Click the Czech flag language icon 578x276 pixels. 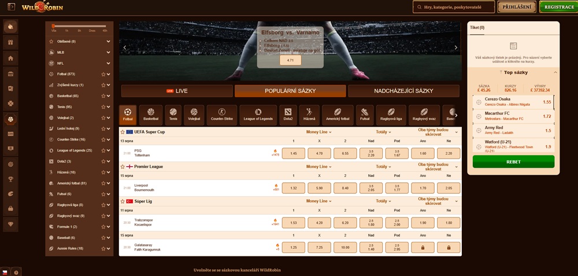point(5,272)
